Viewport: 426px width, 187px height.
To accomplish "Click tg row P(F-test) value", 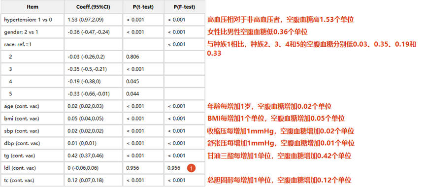I will (176, 156).
